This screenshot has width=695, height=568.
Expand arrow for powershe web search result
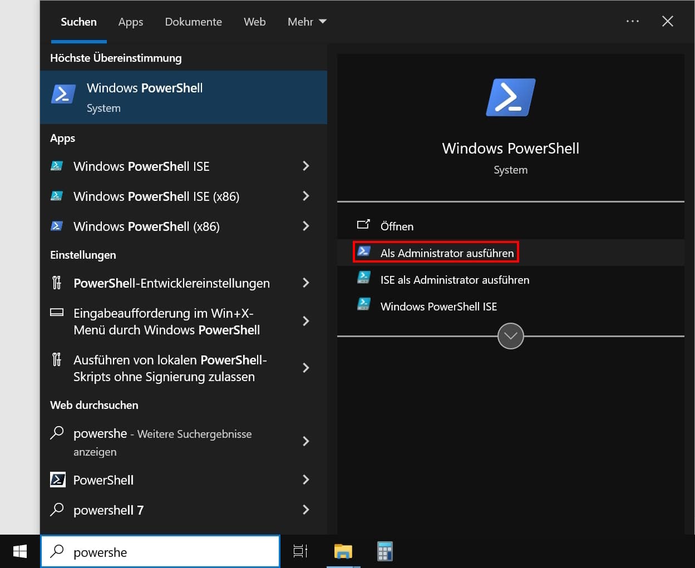(x=305, y=441)
